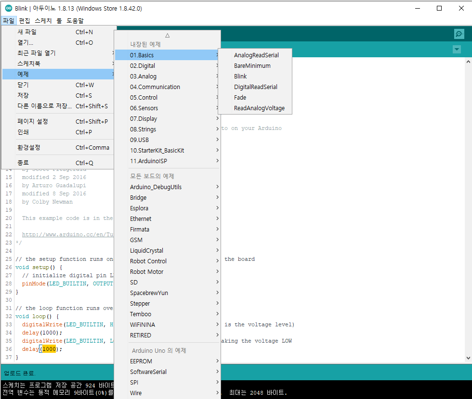The image size is (472, 399).
Task: Choose 인쇄 menu entry
Action: [x=58, y=132]
